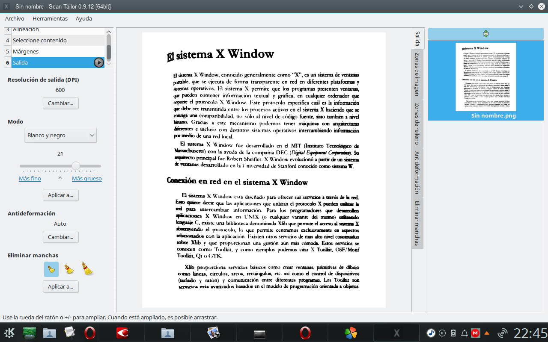Switch to the Eliminar manchas vertical tab
The height and width of the screenshot is (342, 548).
pyautogui.click(x=417, y=223)
